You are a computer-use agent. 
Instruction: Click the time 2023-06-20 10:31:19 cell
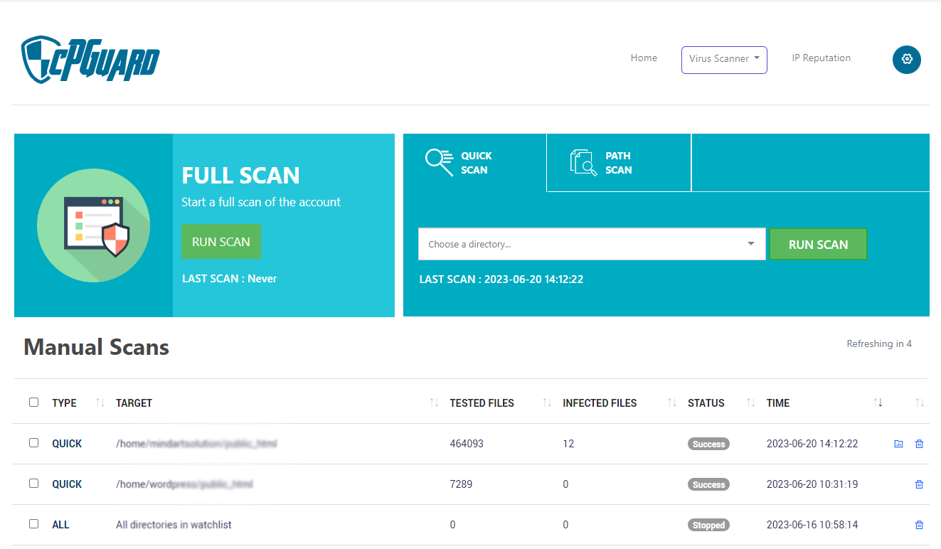click(x=812, y=484)
